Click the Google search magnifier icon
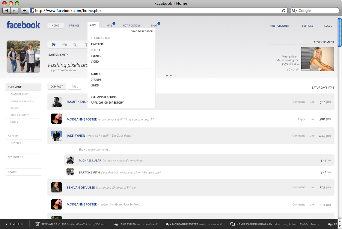The image size is (342, 229). point(294,10)
